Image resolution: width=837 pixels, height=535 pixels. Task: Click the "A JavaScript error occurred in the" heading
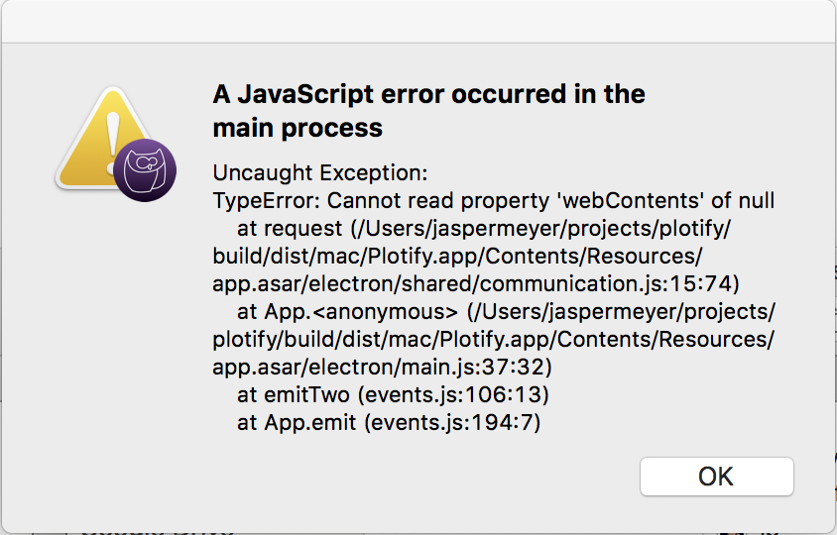tap(428, 94)
